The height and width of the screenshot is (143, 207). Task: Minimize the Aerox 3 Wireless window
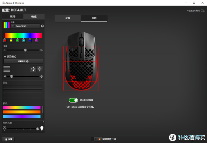coord(186,3)
